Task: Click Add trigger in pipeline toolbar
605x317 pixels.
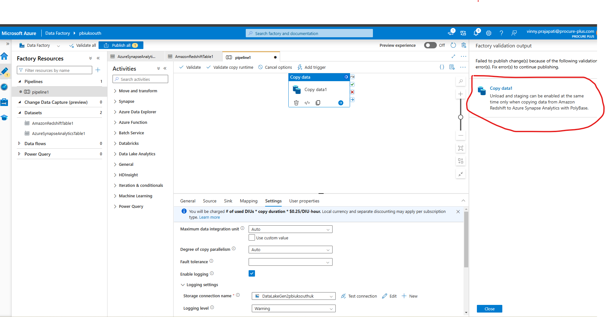Action: point(312,67)
